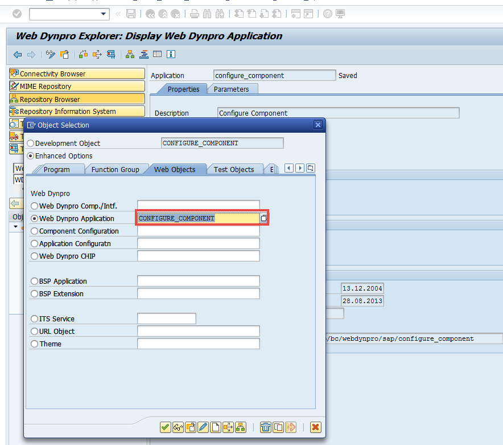Open the MIME Repository browser

click(77, 86)
